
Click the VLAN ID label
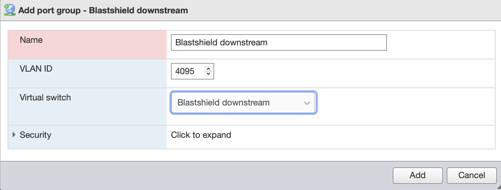pos(36,69)
